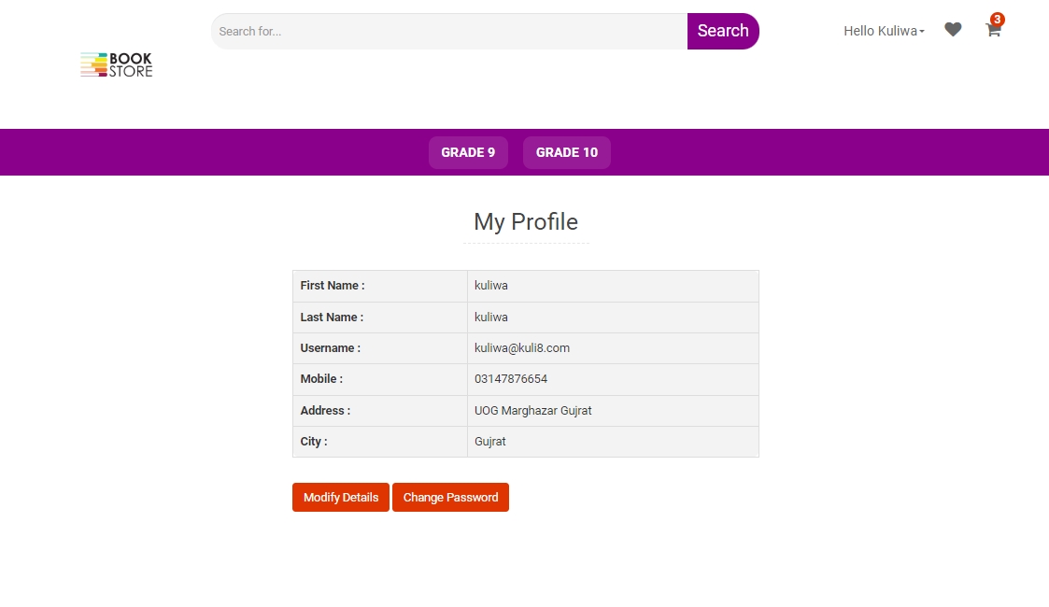Open the GRADE 10 category
Viewport: 1049px width, 607px height.
pyautogui.click(x=566, y=152)
